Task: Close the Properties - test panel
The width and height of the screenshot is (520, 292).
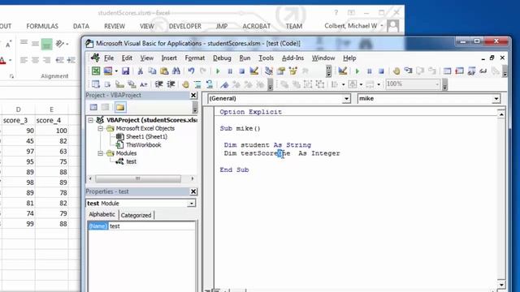Action: (x=193, y=191)
